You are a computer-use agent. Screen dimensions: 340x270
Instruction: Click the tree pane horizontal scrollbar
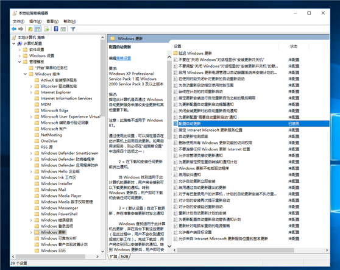(x=50, y=257)
